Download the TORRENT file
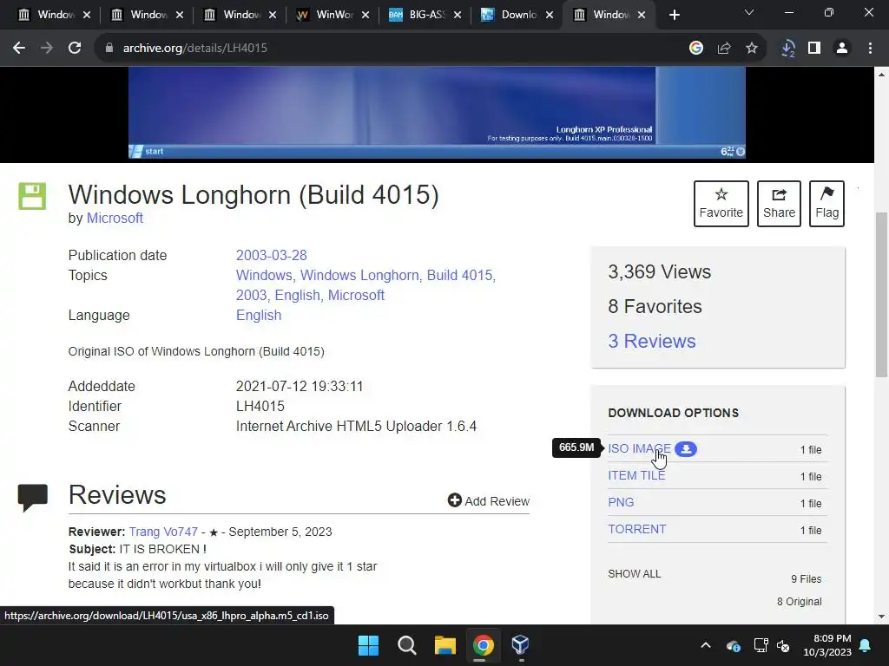This screenshot has width=889, height=666. pos(636,529)
